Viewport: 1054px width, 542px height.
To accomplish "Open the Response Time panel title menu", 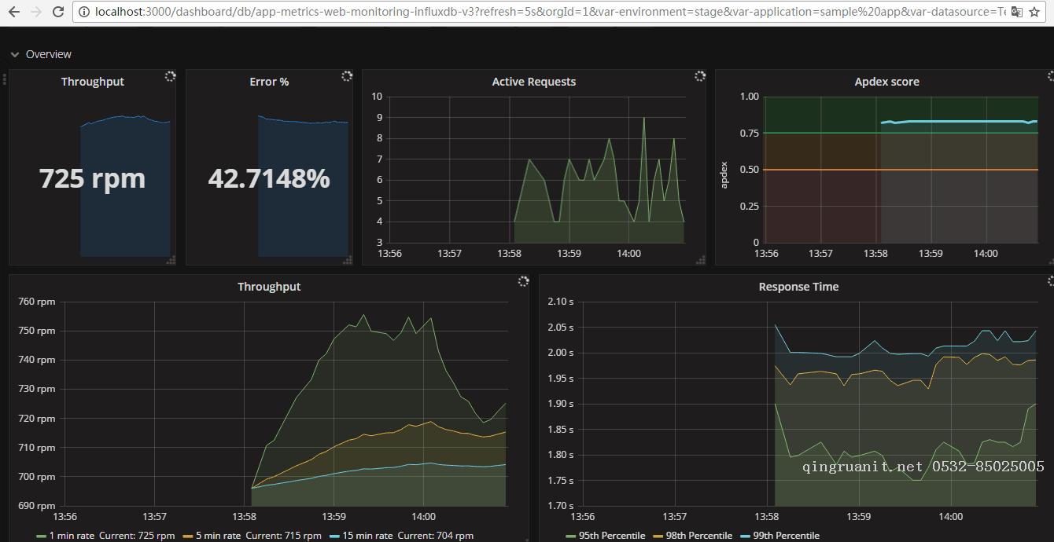I will click(798, 287).
